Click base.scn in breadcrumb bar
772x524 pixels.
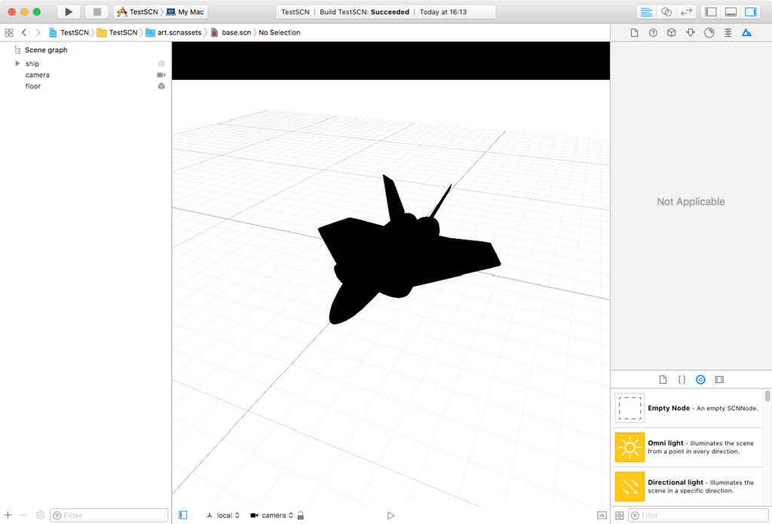(x=231, y=32)
